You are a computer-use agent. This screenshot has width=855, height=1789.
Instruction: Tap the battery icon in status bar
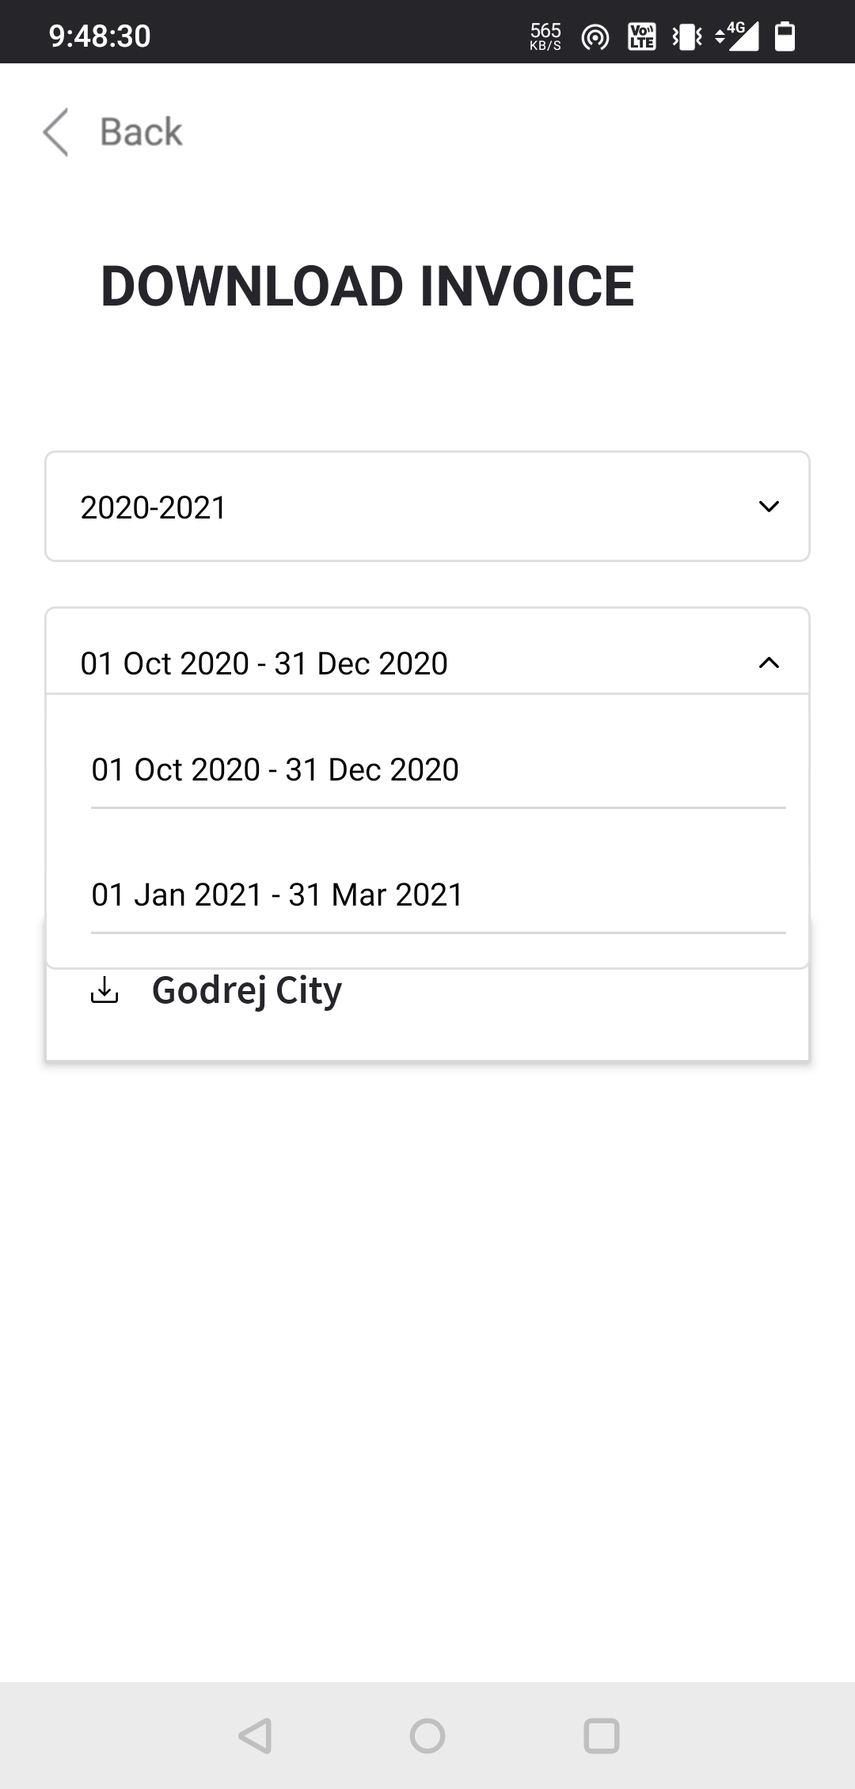coord(785,36)
